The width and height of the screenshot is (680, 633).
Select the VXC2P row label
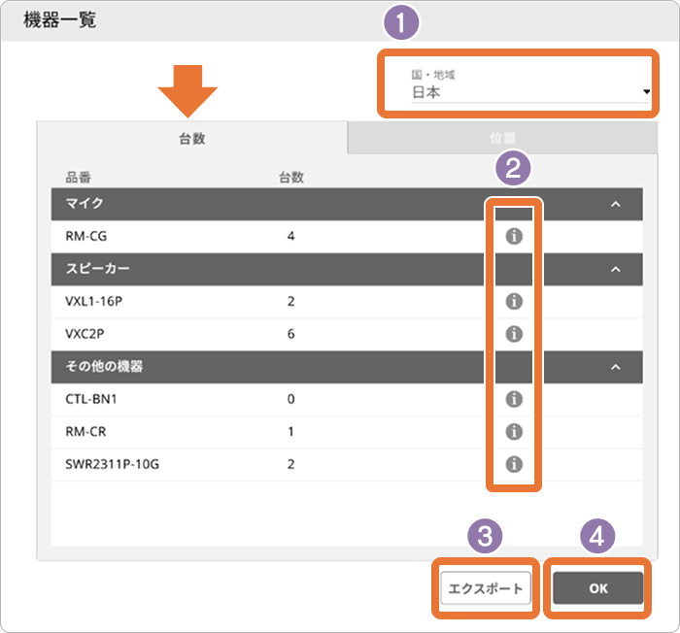click(x=85, y=334)
